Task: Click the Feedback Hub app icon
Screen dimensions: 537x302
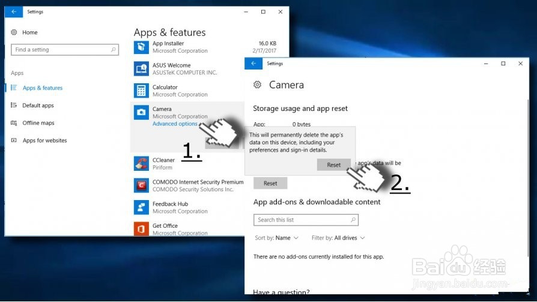Action: pyautogui.click(x=141, y=207)
